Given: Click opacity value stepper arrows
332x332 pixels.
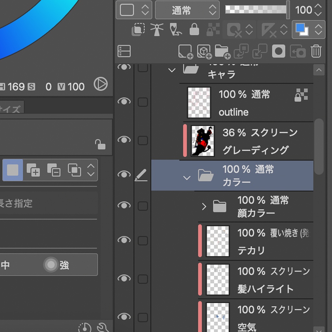Looking at the screenshot, I should click(x=318, y=10).
